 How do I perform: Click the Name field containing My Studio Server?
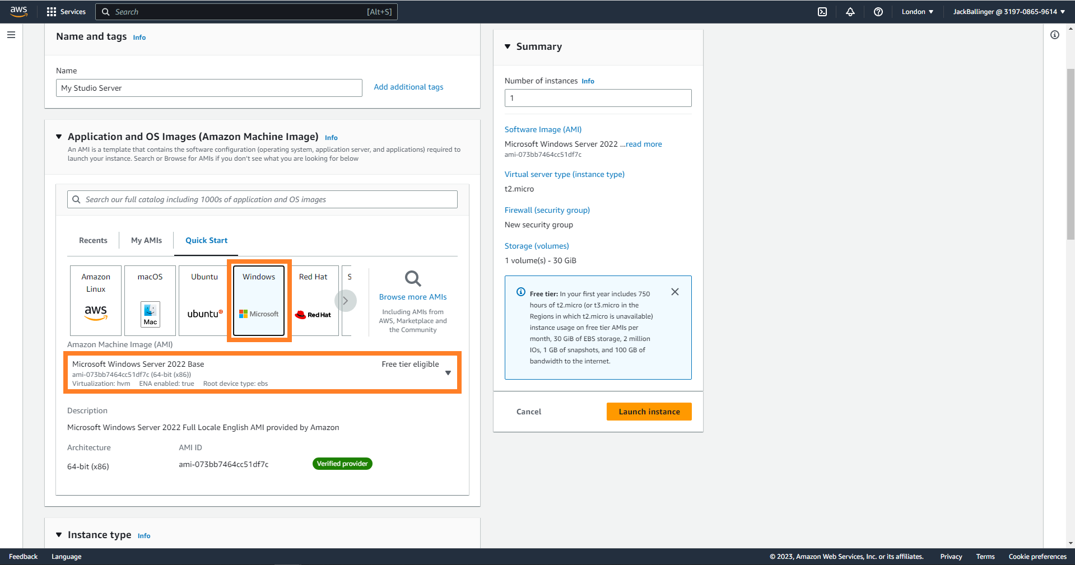(209, 88)
